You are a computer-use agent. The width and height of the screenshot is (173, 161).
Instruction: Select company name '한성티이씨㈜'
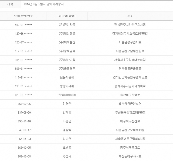tap(67, 95)
